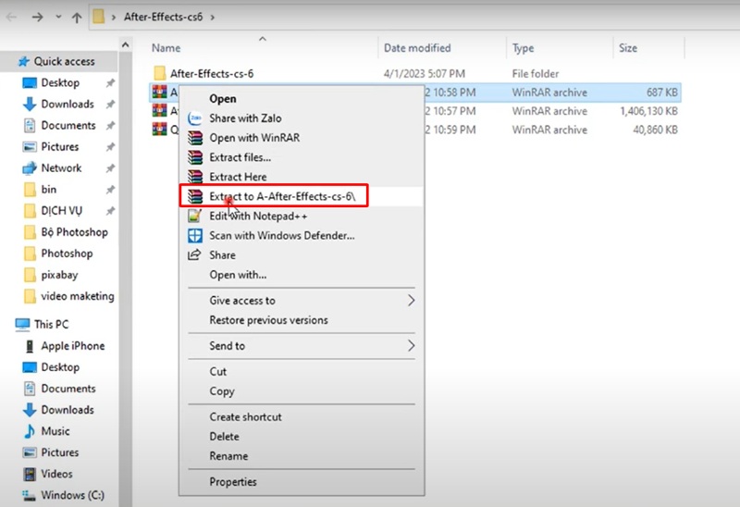Choose Extract files... option
Viewport: 740px width, 507px height.
240,157
